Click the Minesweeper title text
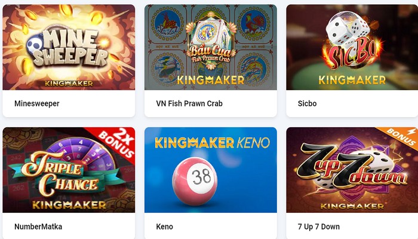 coord(37,103)
